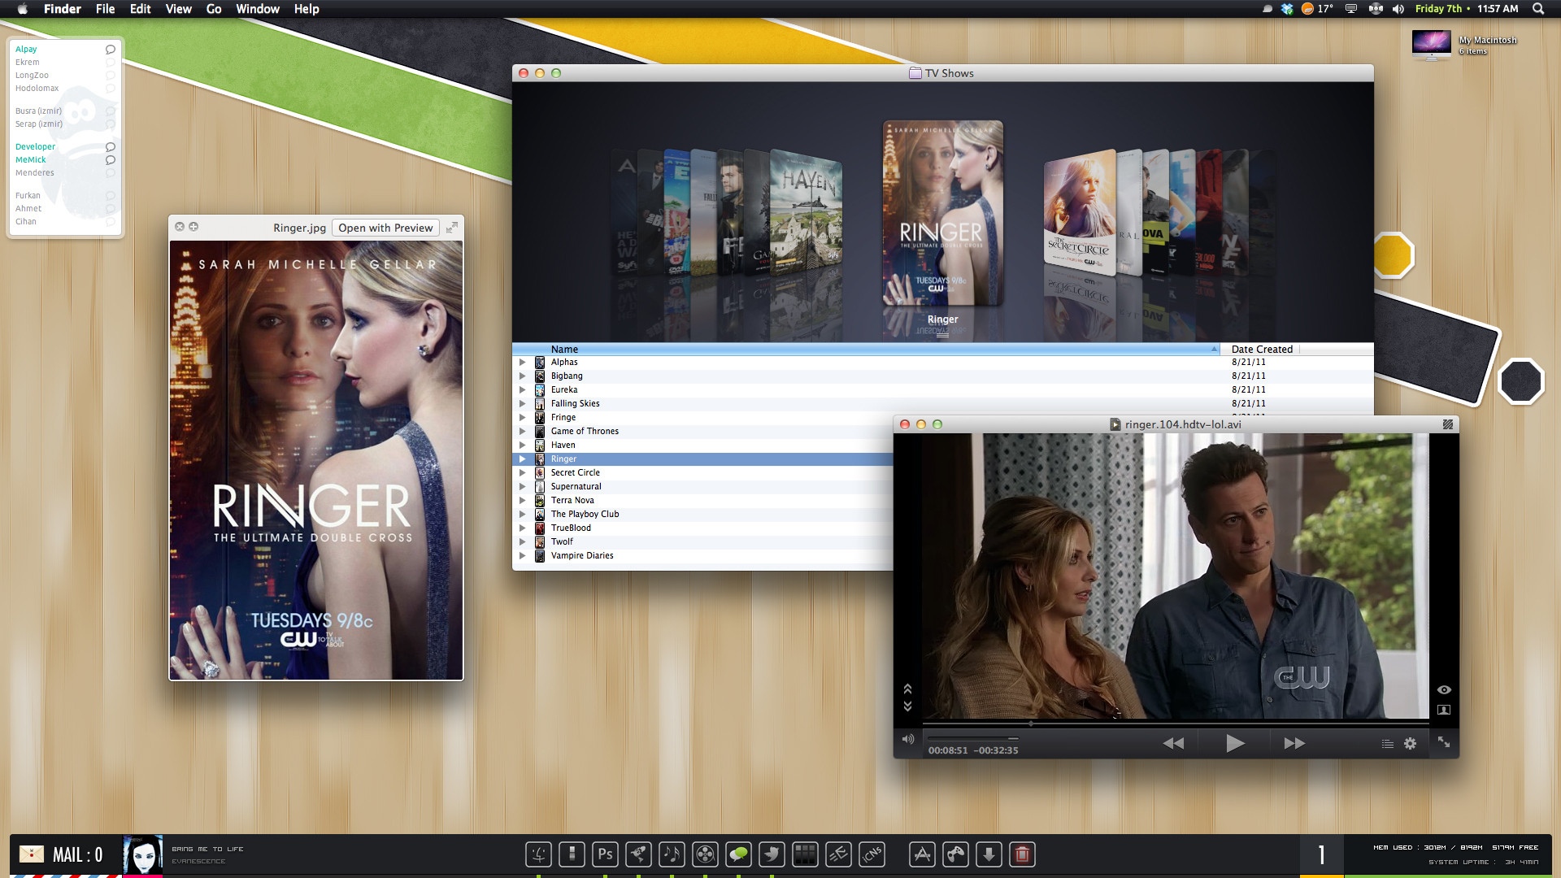Open My Macintosh desktop icon

coord(1431,44)
